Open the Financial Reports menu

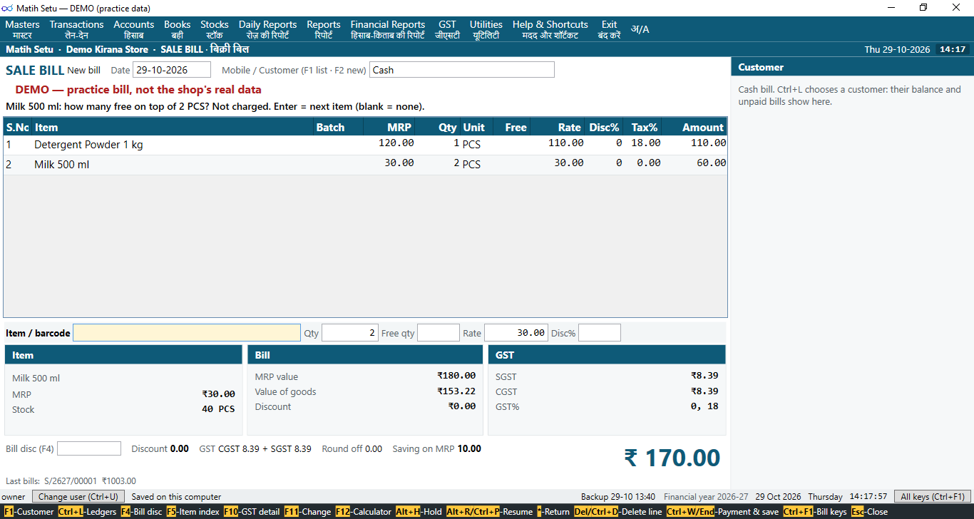pyautogui.click(x=388, y=29)
